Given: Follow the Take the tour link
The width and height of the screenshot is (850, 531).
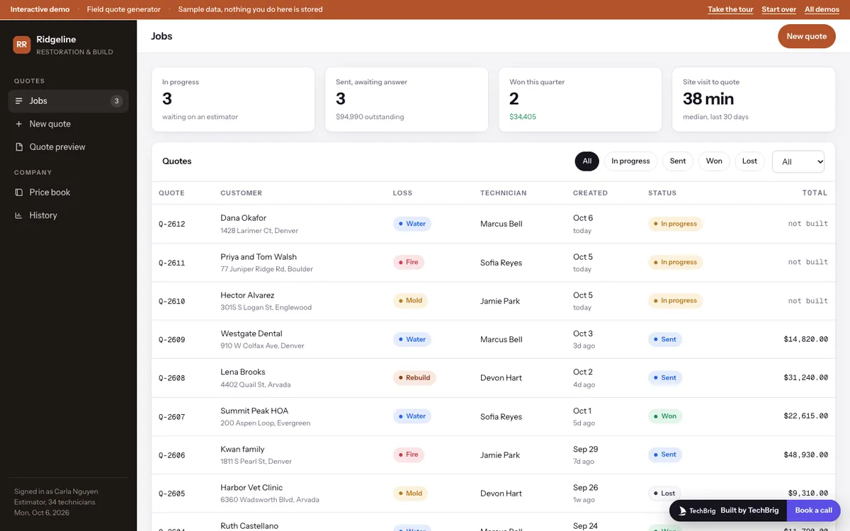Looking at the screenshot, I should [x=730, y=9].
